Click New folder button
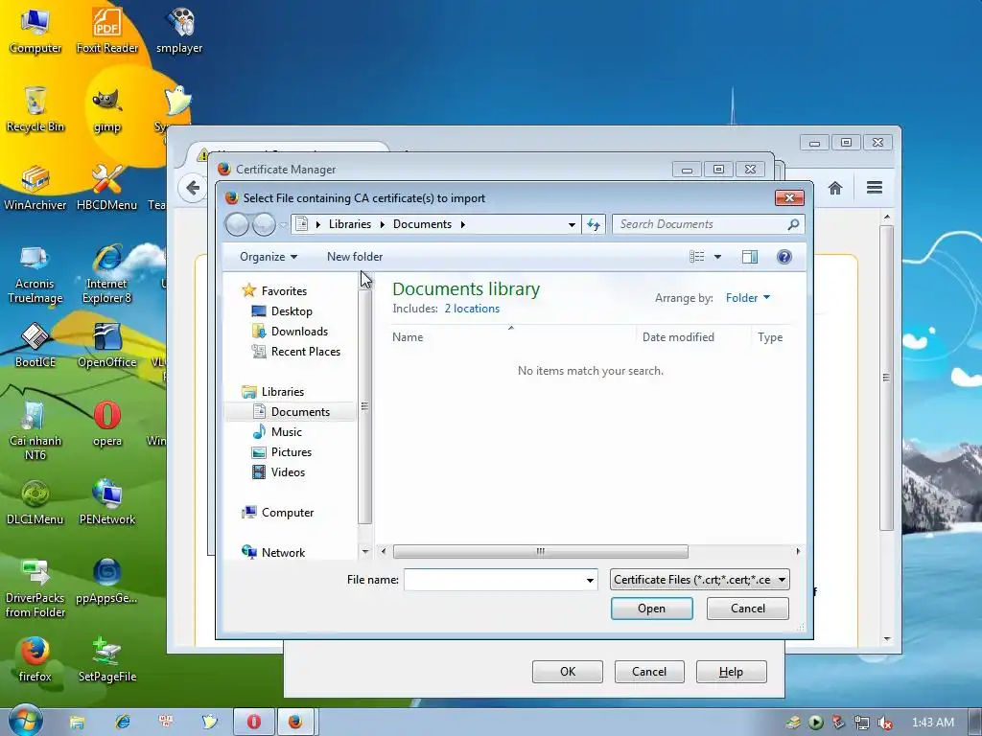 point(355,257)
